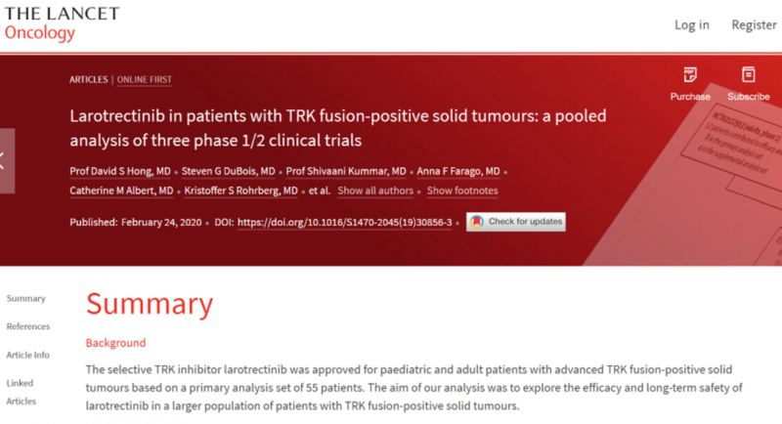Open author Prof David S Hong, MD
Image resolution: width=782 pixels, height=424 pixels.
tap(120, 171)
